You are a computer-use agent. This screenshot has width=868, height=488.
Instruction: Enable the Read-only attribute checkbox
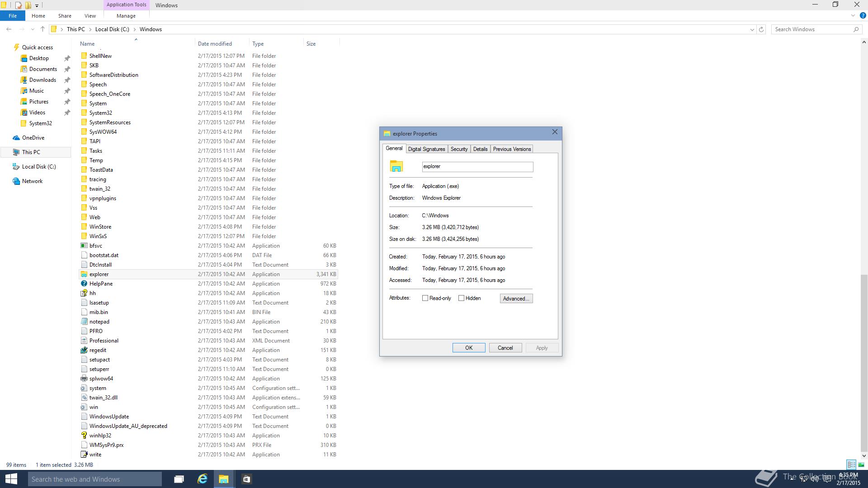click(x=425, y=298)
